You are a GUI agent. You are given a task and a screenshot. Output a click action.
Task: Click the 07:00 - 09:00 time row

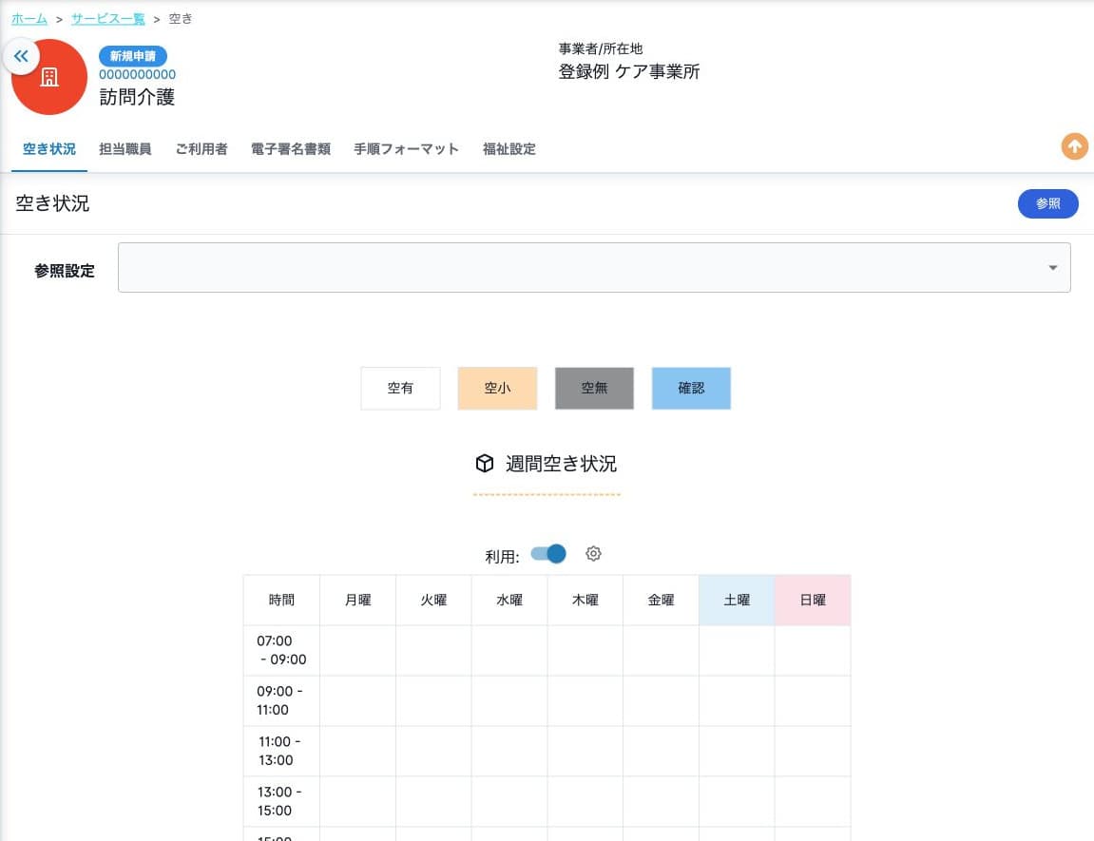click(282, 651)
